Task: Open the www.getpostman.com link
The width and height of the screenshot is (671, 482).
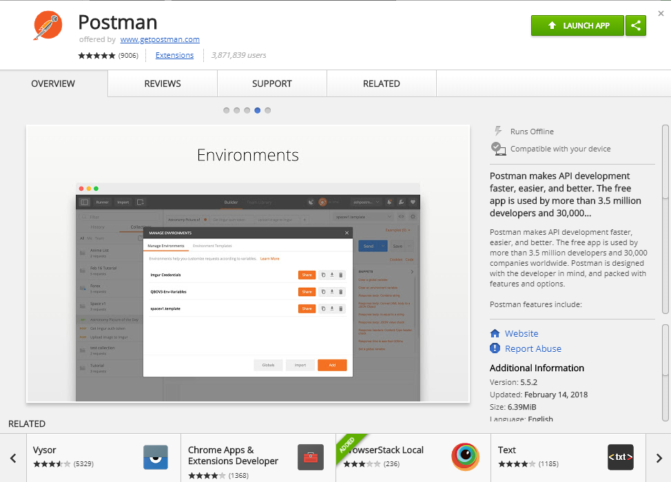Action: coord(160,39)
